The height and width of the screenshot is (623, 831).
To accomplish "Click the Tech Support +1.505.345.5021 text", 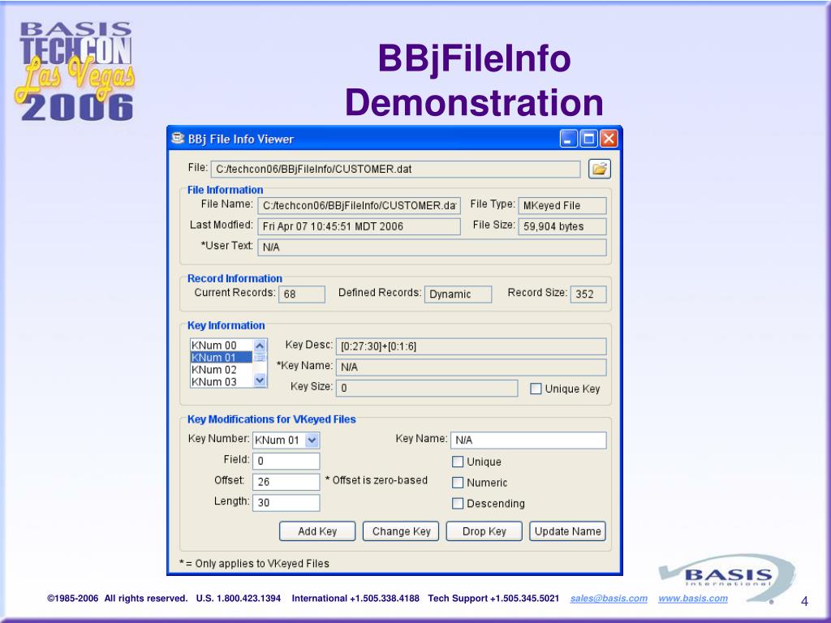I will click(x=493, y=598).
